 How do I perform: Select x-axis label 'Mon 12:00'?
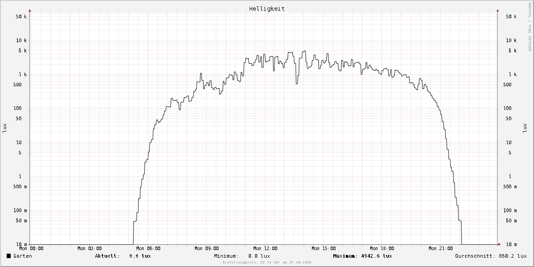(x=265, y=248)
